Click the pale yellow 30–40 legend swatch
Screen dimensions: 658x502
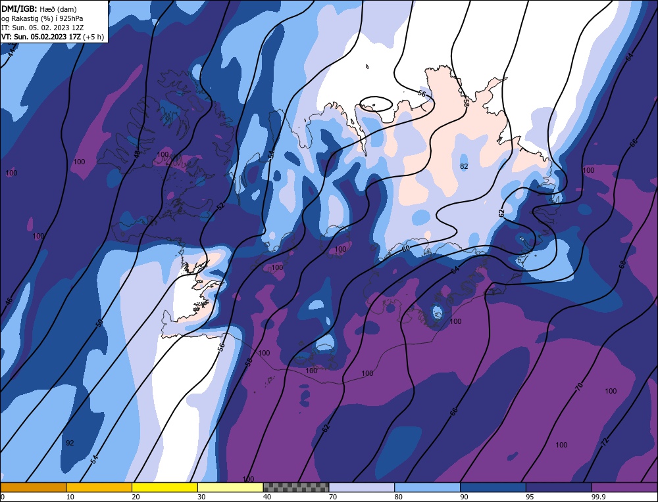point(230,487)
